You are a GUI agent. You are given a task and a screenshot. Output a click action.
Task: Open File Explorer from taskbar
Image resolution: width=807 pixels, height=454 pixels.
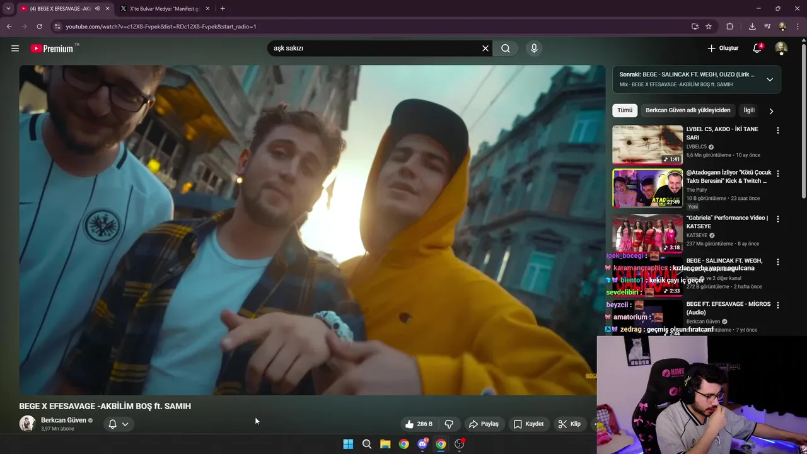[x=385, y=444]
